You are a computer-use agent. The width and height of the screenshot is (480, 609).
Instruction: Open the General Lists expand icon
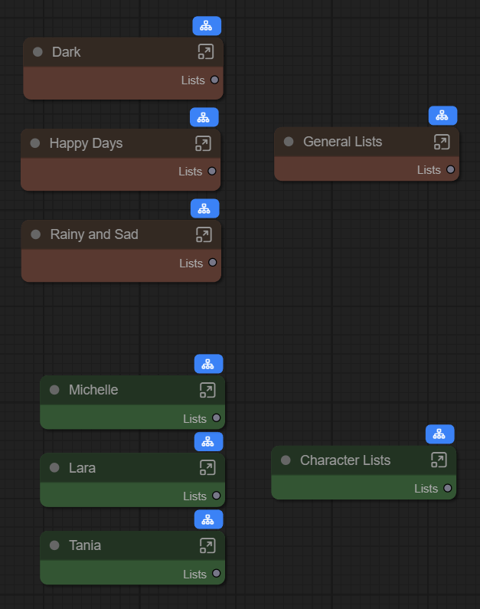pos(442,142)
